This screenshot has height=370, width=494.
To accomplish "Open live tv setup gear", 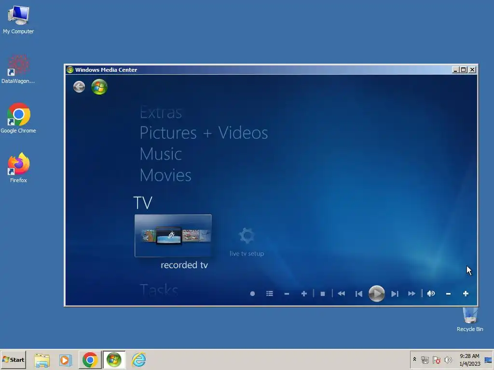I will (247, 235).
